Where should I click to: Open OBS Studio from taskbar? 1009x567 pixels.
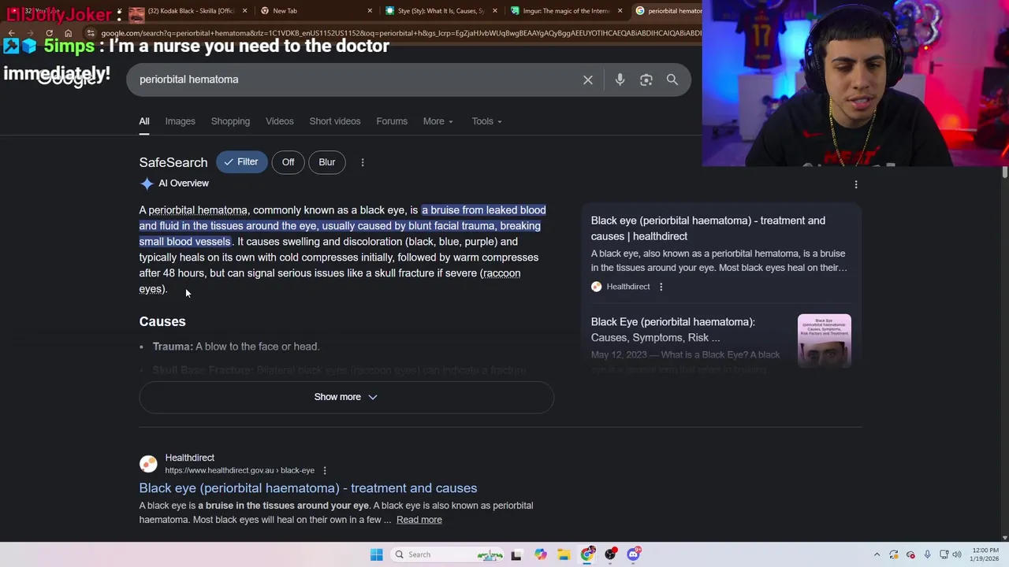(610, 554)
